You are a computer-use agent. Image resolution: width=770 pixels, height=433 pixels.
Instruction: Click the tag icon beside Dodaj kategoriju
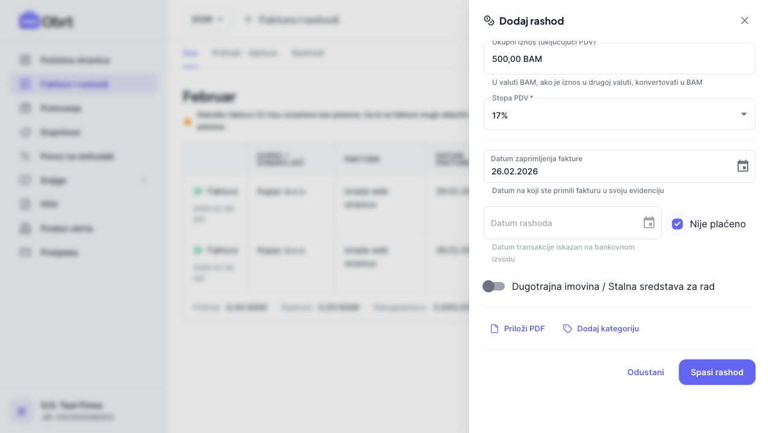point(567,328)
